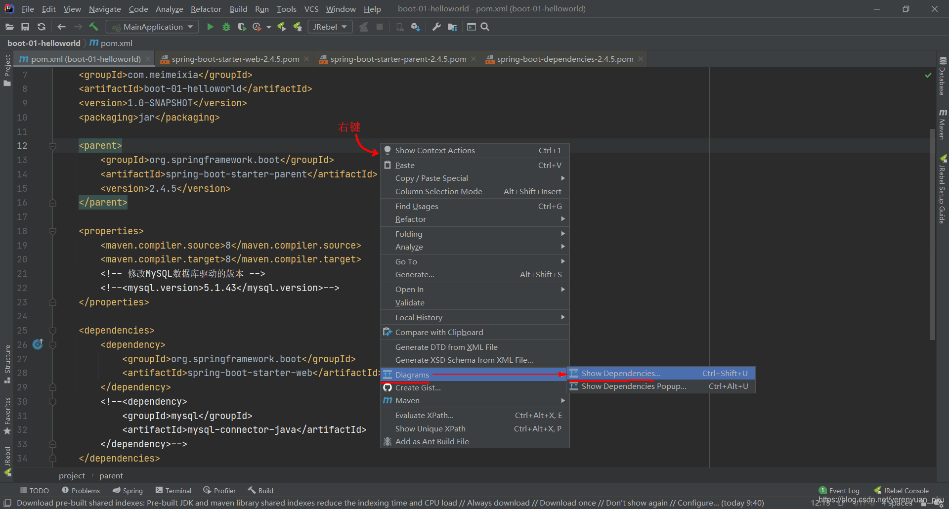Open the Event Log button
The image size is (949, 509).
839,490
